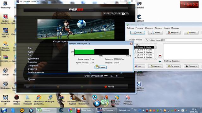The height and width of the screenshot is (113, 202).
Task: Open the Результат menu in ArtMoney
Action: coord(140,28)
